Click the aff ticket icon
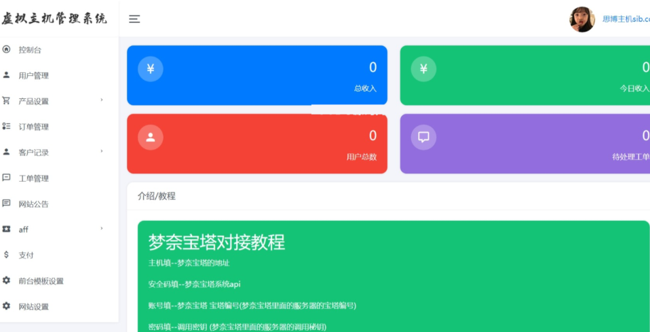This screenshot has width=650, height=332. coord(6,229)
